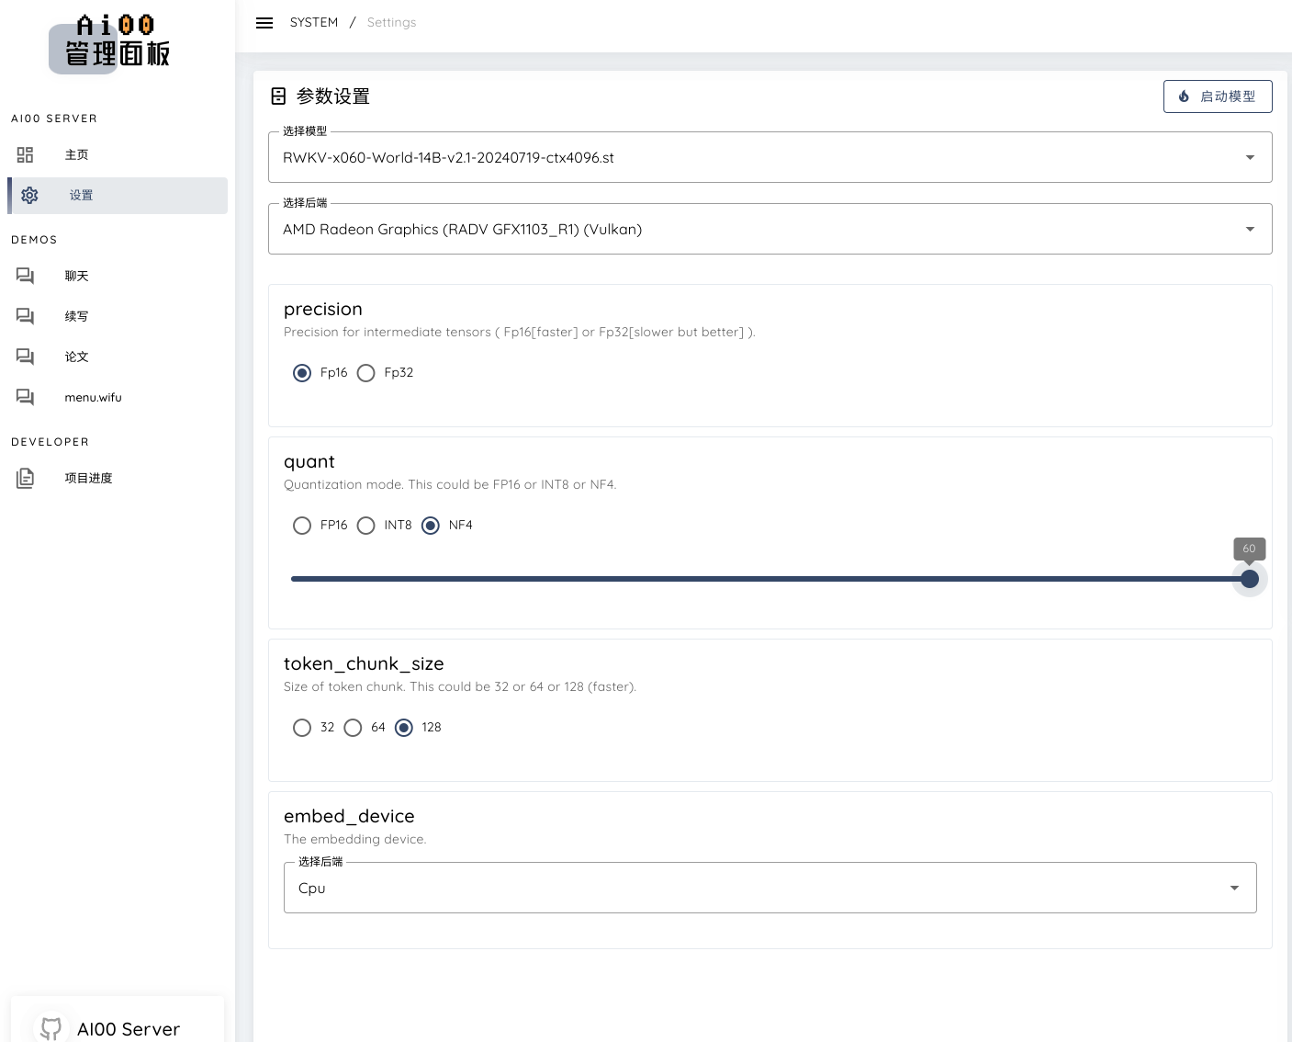Expand the 选择模型 model dropdown
This screenshot has height=1042, width=1292.
coord(770,157)
